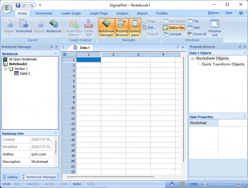Open the Graph Page tab
Viewport: 248px width, 188px height.
(x=99, y=13)
